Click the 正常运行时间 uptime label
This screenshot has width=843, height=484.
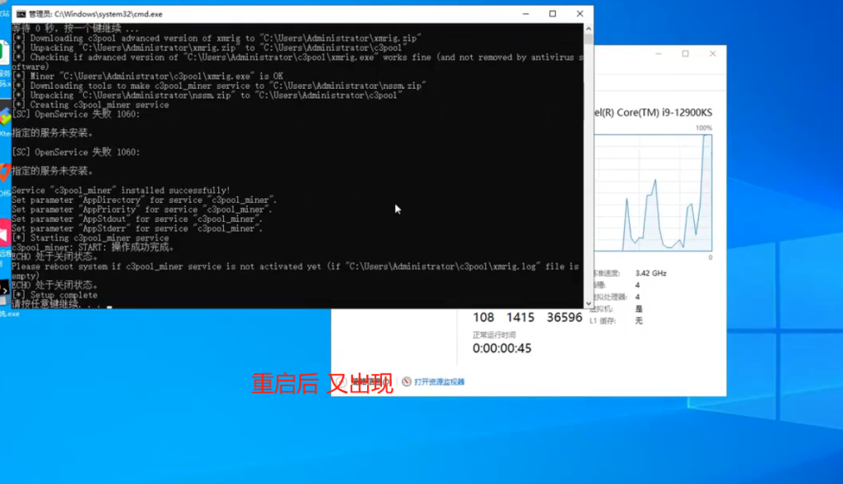coord(494,334)
